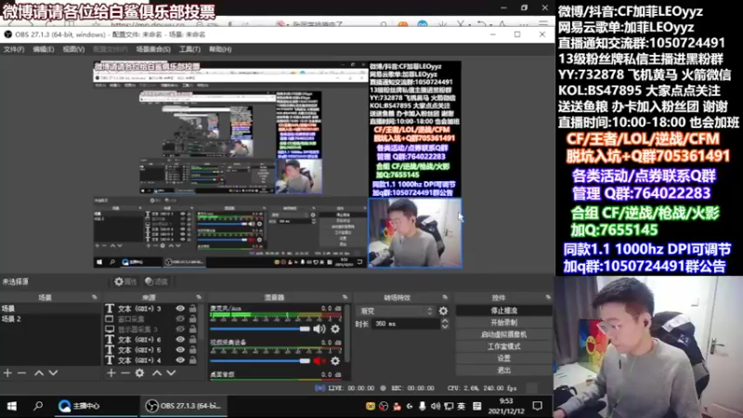Open taskbar search magnifier

point(38,406)
